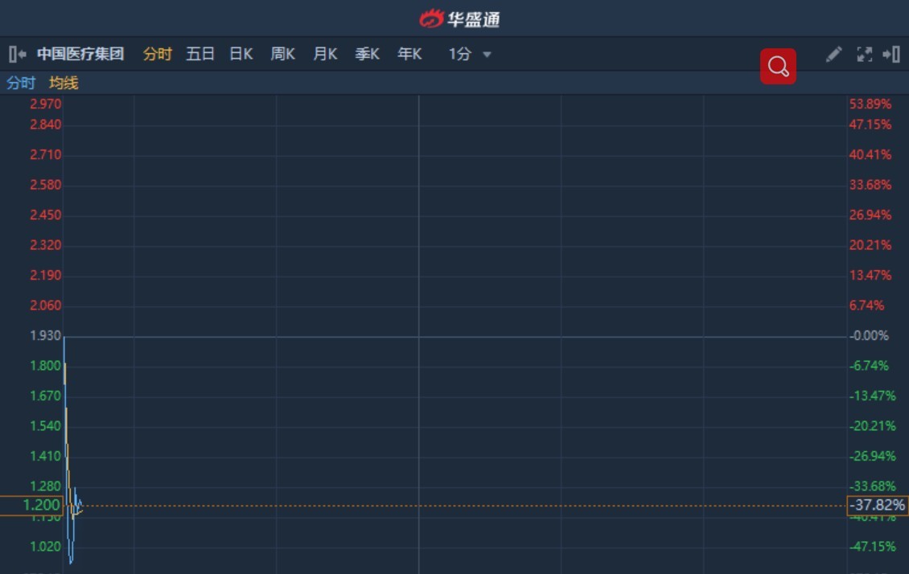909x574 pixels.
Task: Click the 华盛通 logo
Action: click(459, 19)
